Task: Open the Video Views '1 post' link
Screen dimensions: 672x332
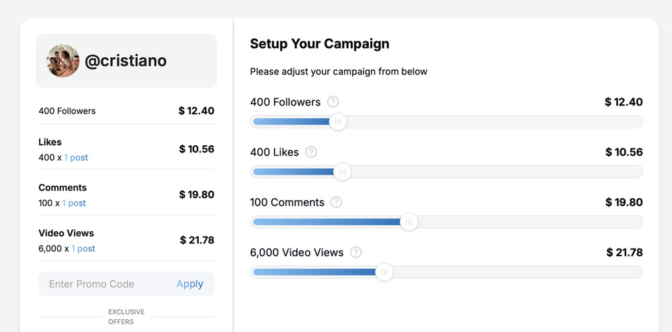Action: [x=83, y=249]
